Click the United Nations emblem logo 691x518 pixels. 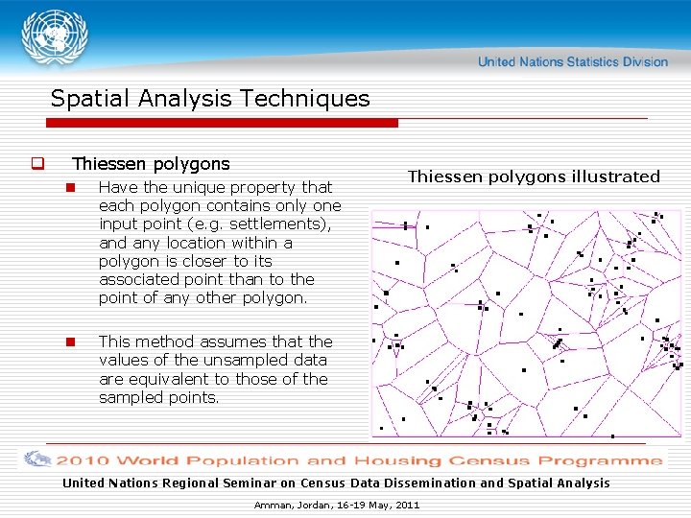tap(55, 37)
